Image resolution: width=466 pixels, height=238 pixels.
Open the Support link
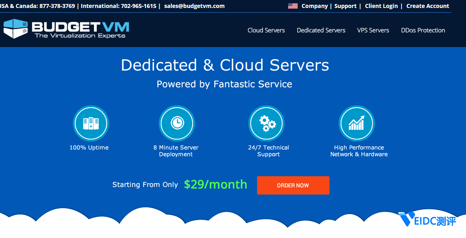345,6
